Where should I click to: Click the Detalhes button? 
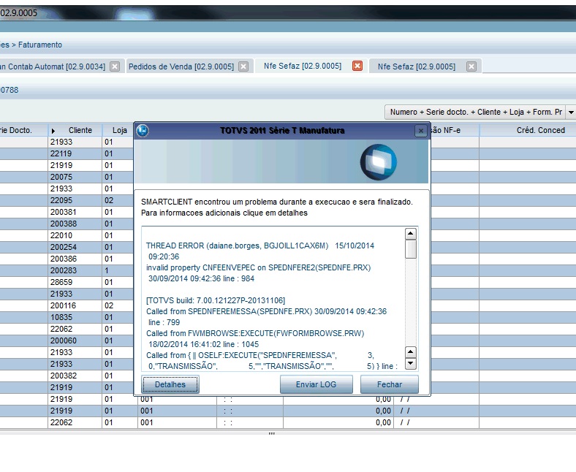pos(170,384)
